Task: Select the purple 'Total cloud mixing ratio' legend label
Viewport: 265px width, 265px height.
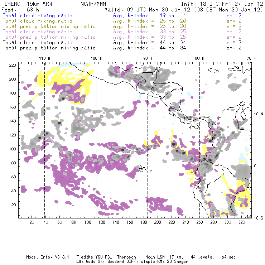Action: point(38,32)
